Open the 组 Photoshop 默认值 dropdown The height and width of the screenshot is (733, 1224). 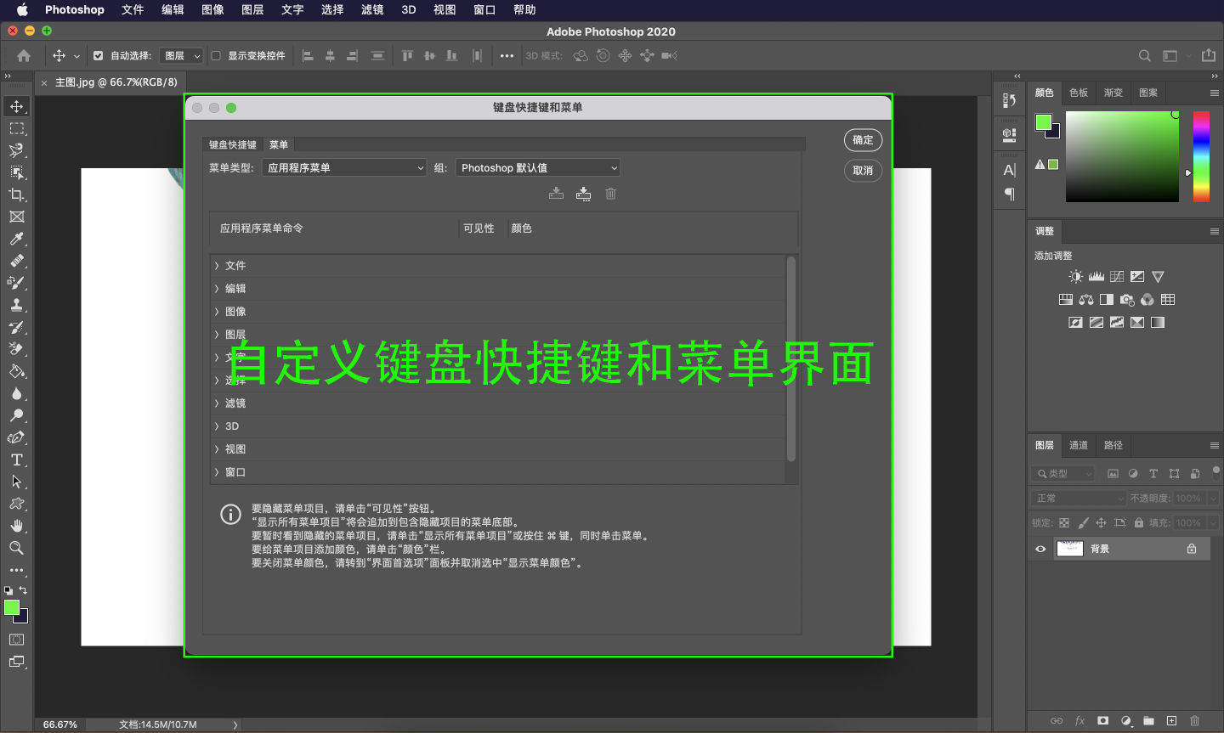pyautogui.click(x=537, y=167)
